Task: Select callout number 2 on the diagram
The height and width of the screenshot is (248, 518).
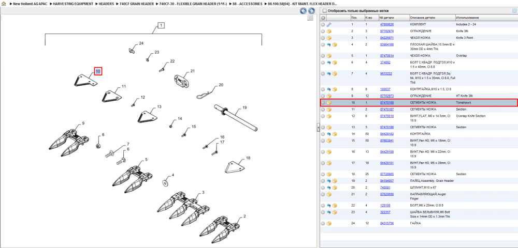Action: [244, 216]
